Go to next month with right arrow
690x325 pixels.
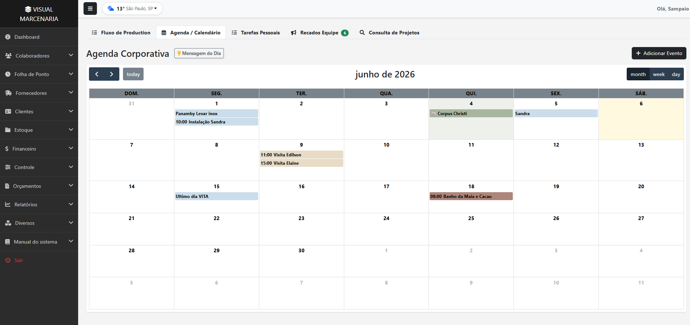(x=112, y=74)
